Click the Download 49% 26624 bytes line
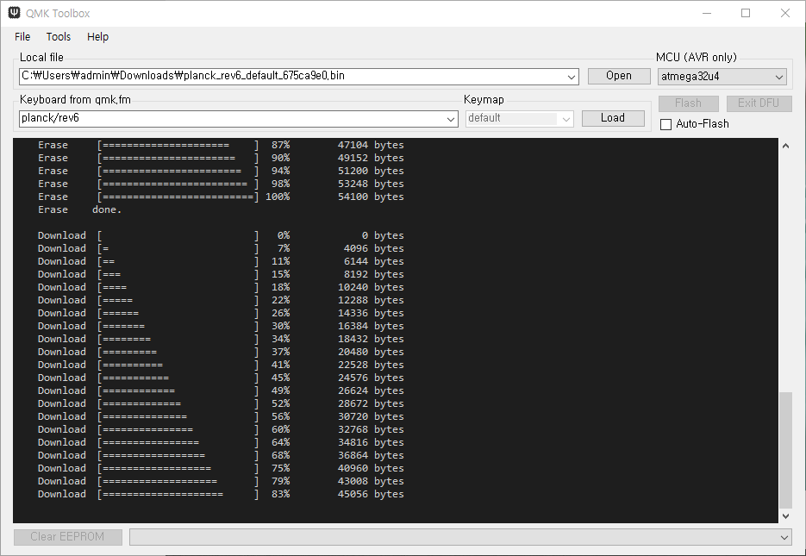 coord(221,390)
